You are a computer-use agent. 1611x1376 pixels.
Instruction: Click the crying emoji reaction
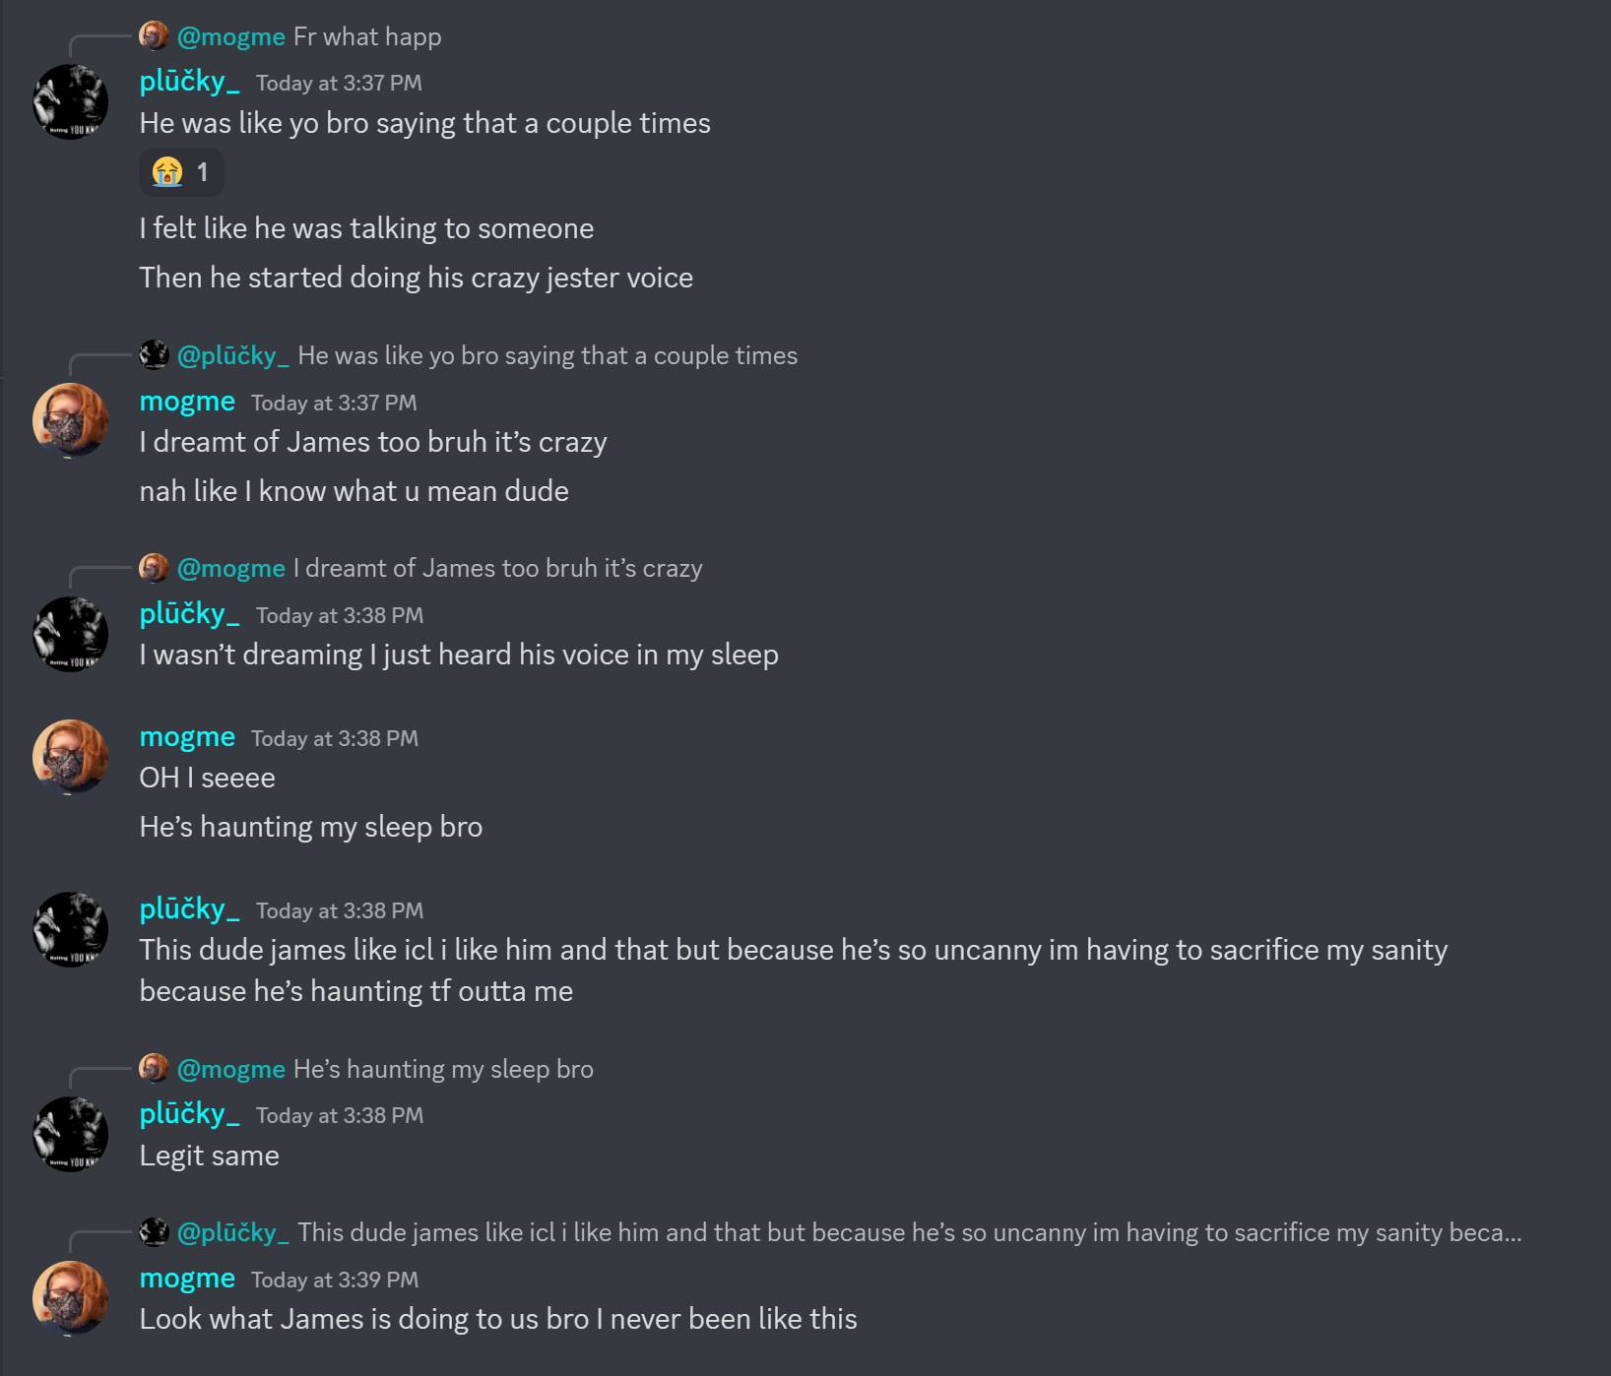181,172
